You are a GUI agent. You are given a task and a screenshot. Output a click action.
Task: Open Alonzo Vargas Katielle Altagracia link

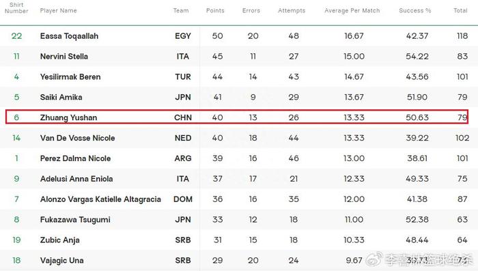pos(100,199)
